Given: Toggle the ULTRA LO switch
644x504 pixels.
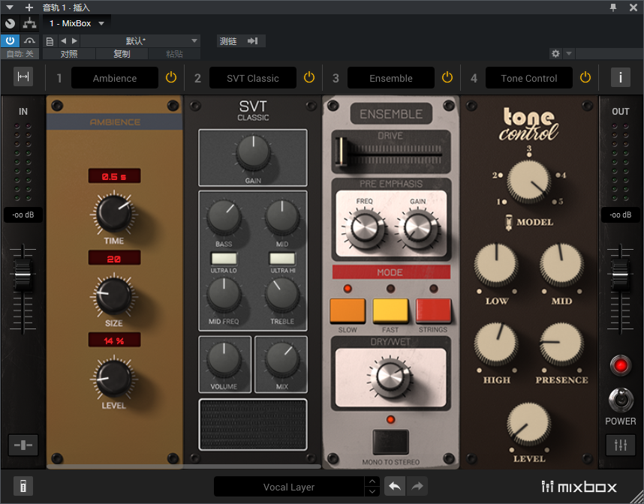Looking at the screenshot, I should pos(224,259).
